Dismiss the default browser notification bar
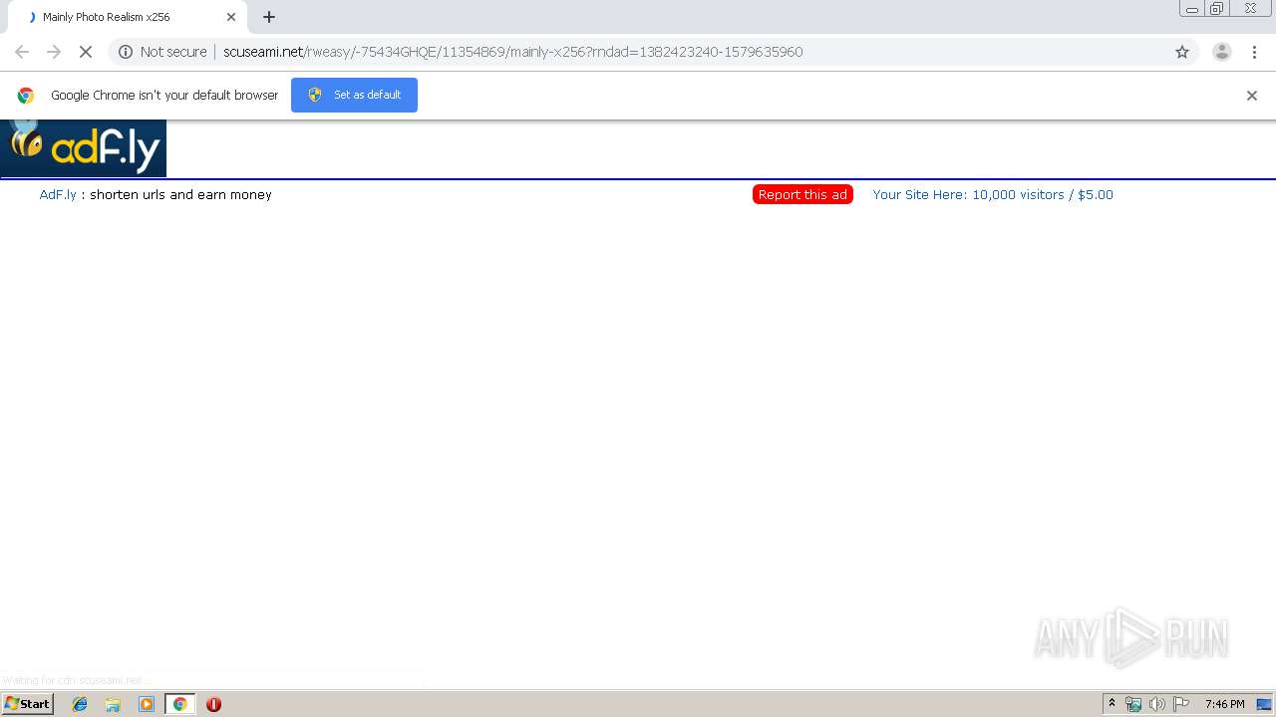The height and width of the screenshot is (717, 1276). click(x=1252, y=96)
